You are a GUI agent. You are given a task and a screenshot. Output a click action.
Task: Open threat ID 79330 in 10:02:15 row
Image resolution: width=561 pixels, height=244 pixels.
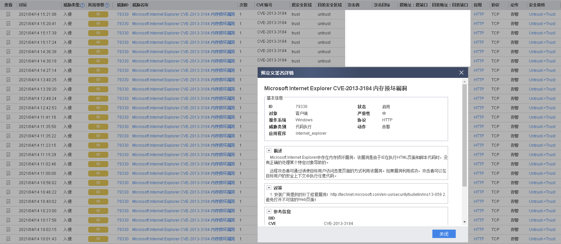point(123,230)
